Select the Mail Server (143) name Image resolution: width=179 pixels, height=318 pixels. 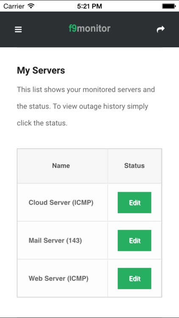click(55, 240)
